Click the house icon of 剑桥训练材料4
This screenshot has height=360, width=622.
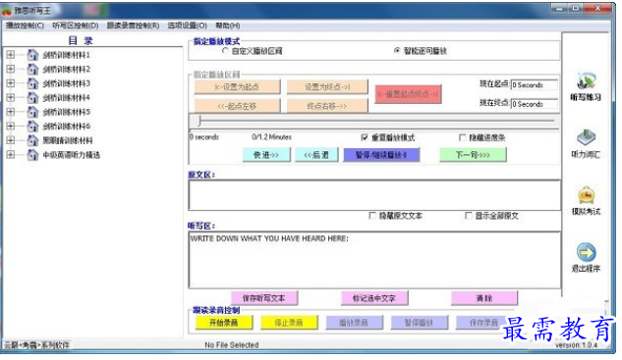tap(32, 97)
